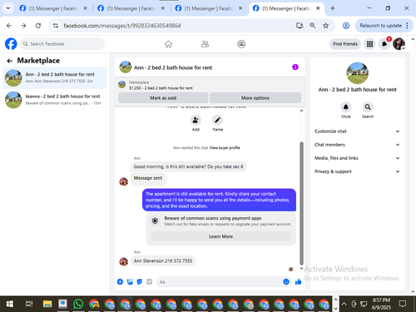Open WhatsApp from the taskbar
This screenshot has width=416, height=312.
(78, 304)
